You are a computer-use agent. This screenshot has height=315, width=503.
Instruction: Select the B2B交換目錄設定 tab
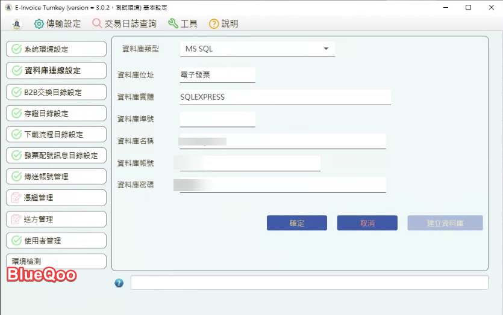[56, 92]
